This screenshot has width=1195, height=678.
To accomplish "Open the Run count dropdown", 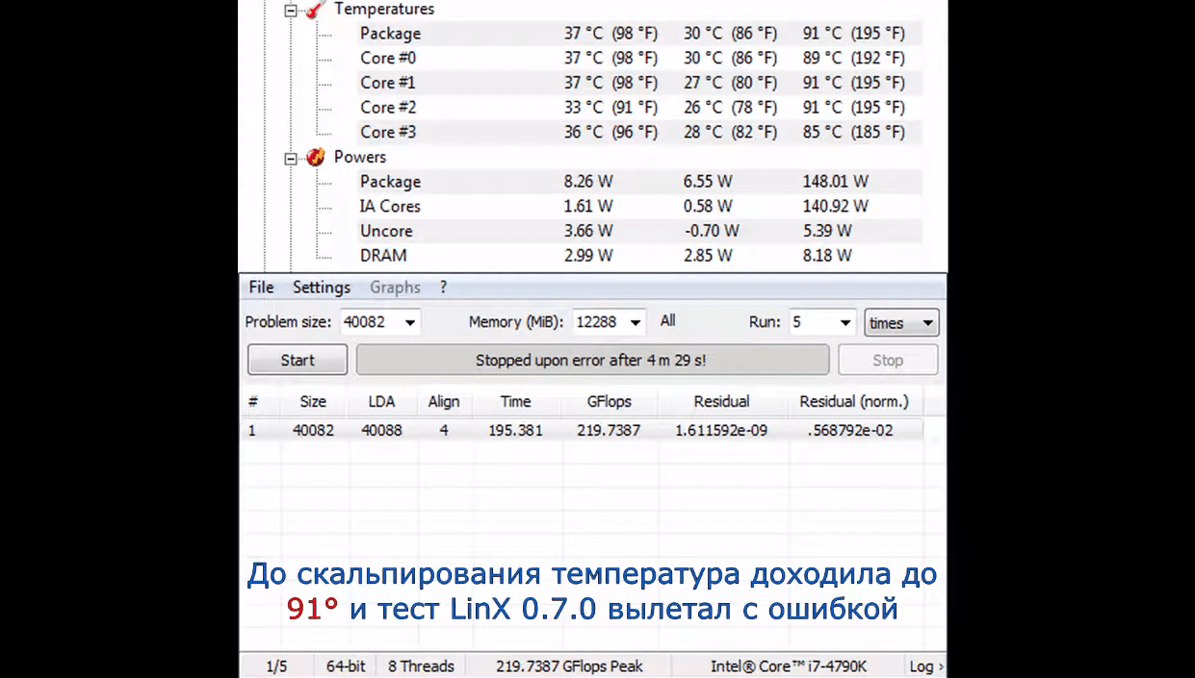I will [x=844, y=323].
